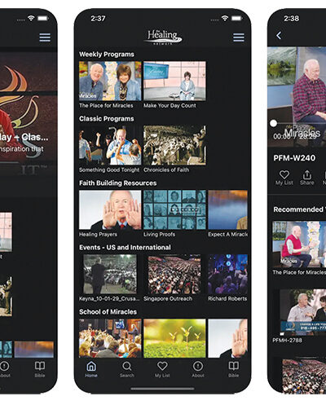The width and height of the screenshot is (326, 405).
Task: Open Make Your Day Count thumbnail
Action: pos(174,81)
